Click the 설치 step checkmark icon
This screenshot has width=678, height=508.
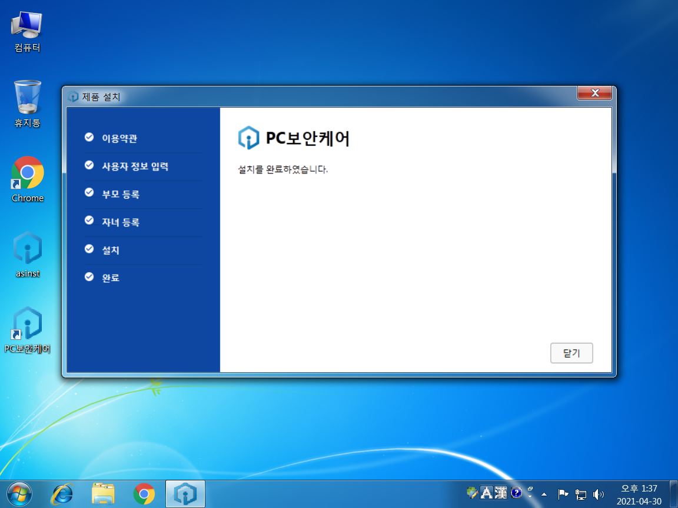coord(89,249)
